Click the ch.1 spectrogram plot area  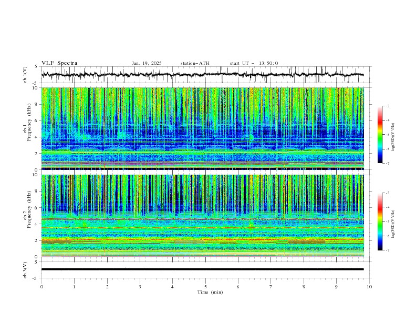point(203,128)
